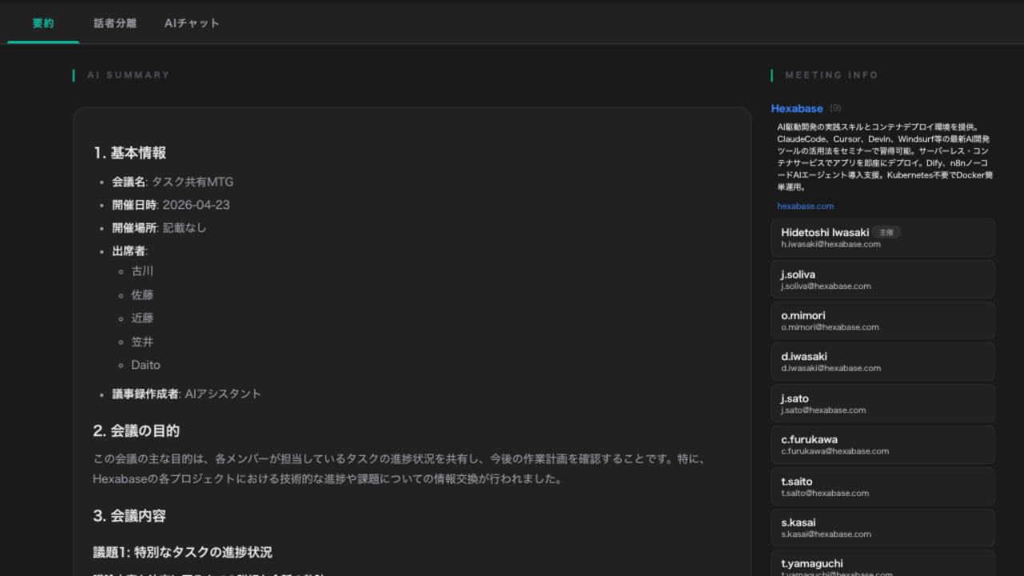Select the d.iwasaki participant card
Screen dimensions: 1024x576
tap(882, 362)
